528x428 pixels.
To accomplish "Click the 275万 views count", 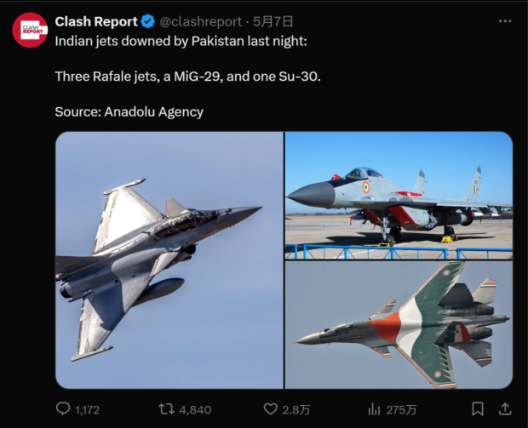I will (x=401, y=410).
